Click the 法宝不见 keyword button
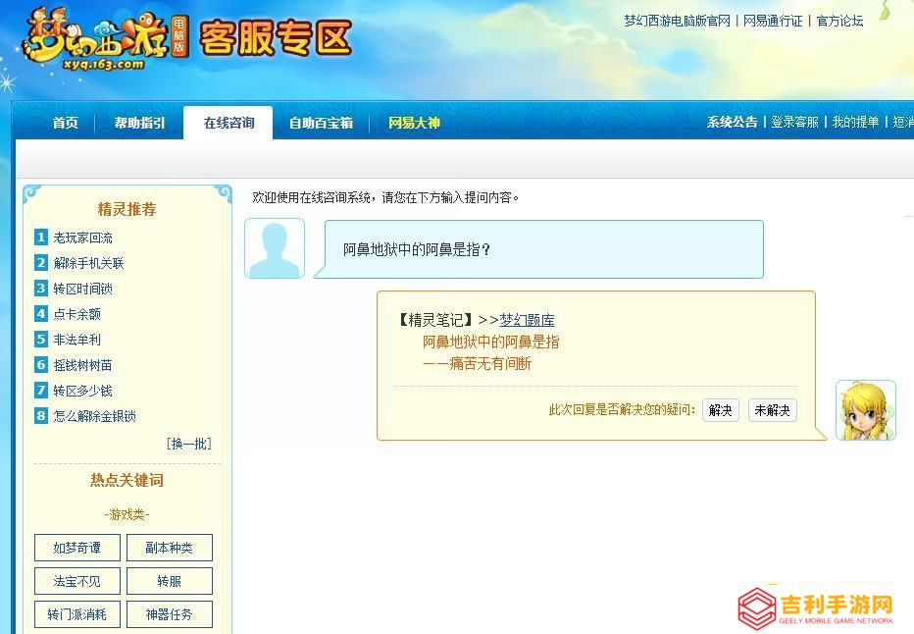Image resolution: width=914 pixels, height=634 pixels. (76, 581)
